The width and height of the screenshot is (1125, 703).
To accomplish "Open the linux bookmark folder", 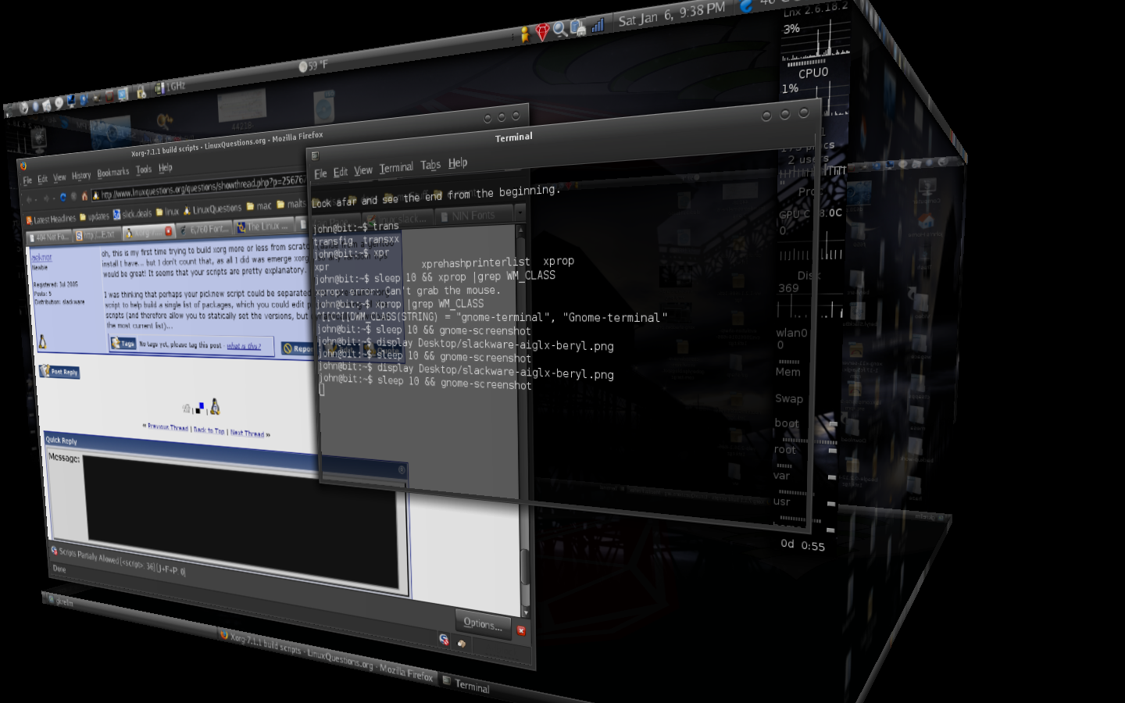I will pyautogui.click(x=168, y=212).
